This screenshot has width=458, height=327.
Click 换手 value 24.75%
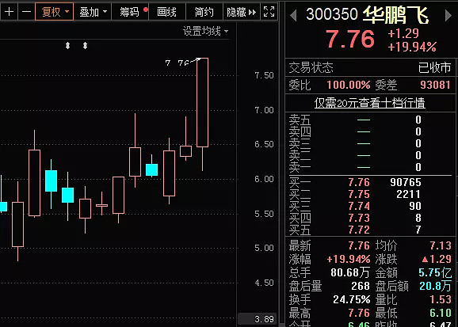pyautogui.click(x=352, y=299)
